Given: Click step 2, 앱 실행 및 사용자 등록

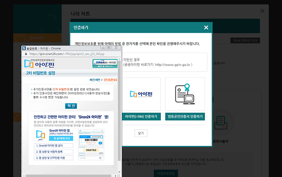Looking at the screenshot, I should [54, 152].
